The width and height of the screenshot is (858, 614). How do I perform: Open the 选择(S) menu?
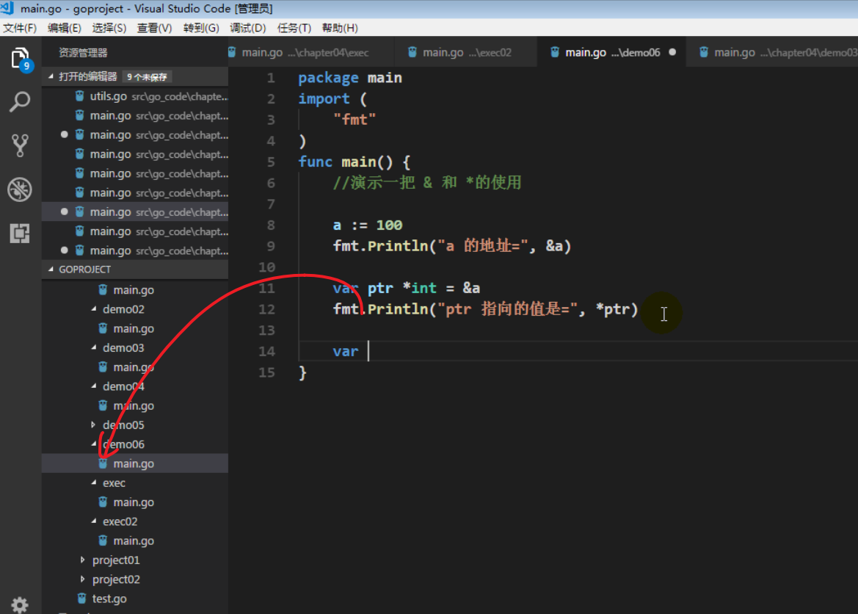pyautogui.click(x=109, y=28)
